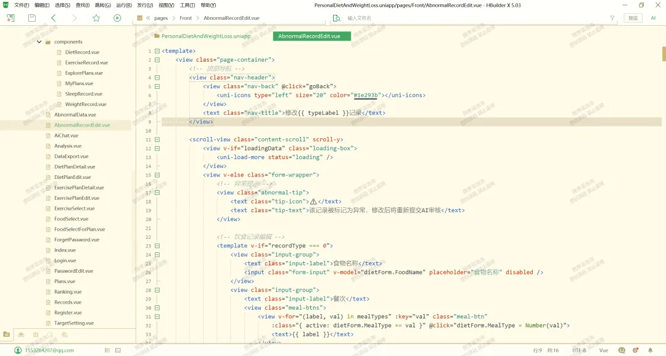Open the 视图(V) menu
This screenshot has height=356, width=666.
(166, 5)
